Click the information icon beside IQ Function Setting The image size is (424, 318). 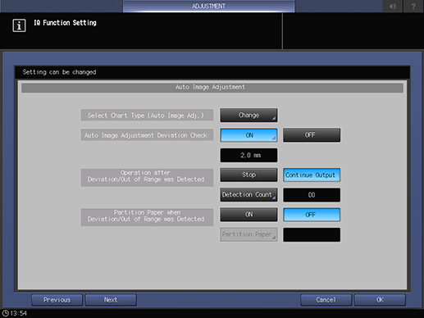point(19,25)
